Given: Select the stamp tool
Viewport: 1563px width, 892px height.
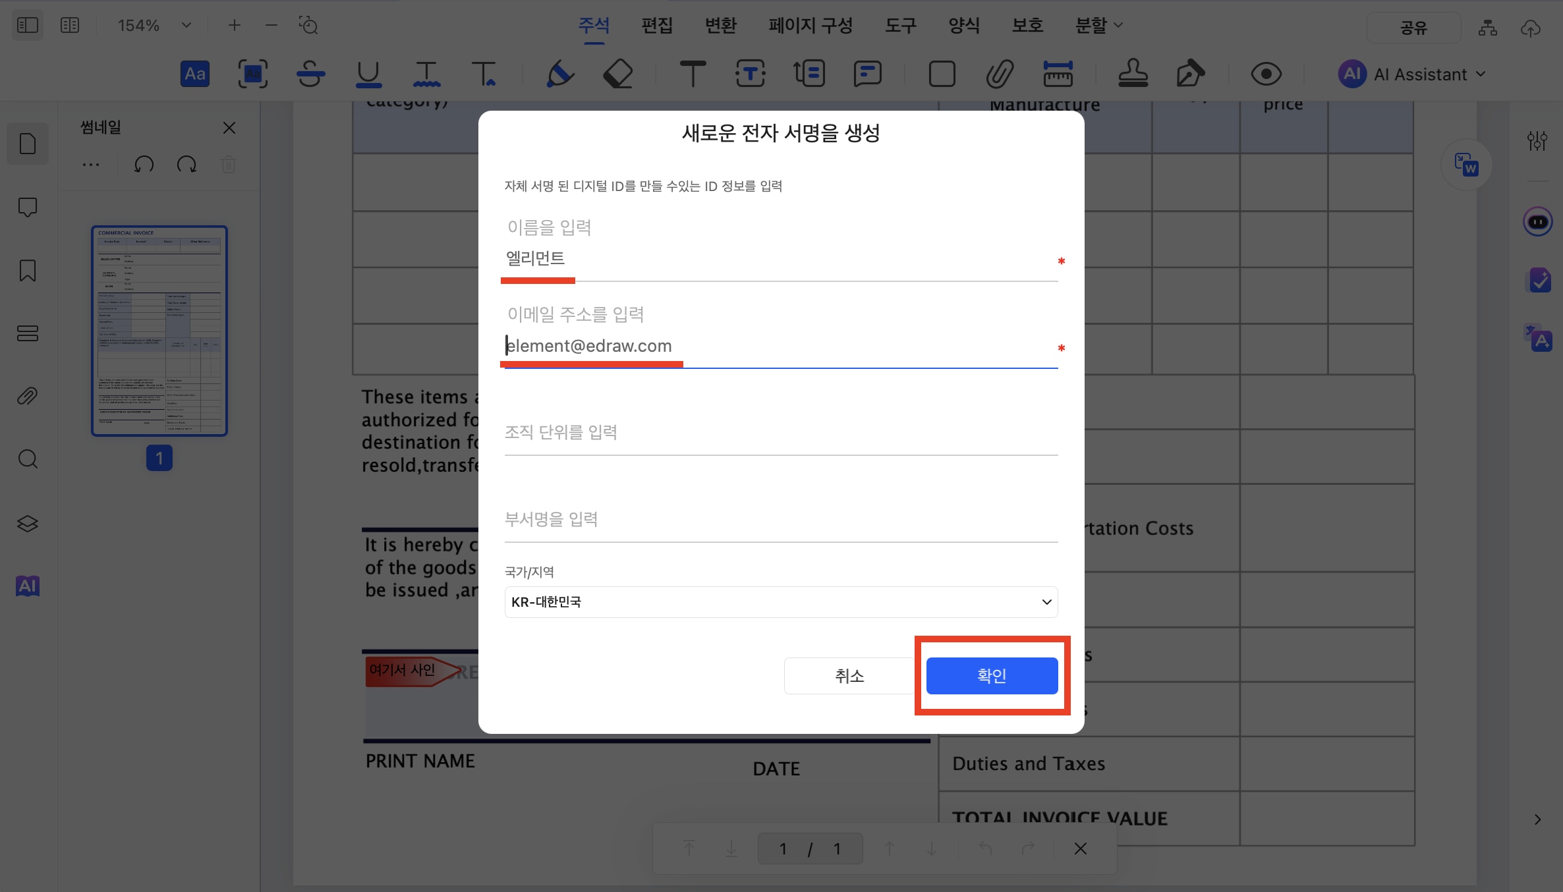Looking at the screenshot, I should tap(1133, 74).
